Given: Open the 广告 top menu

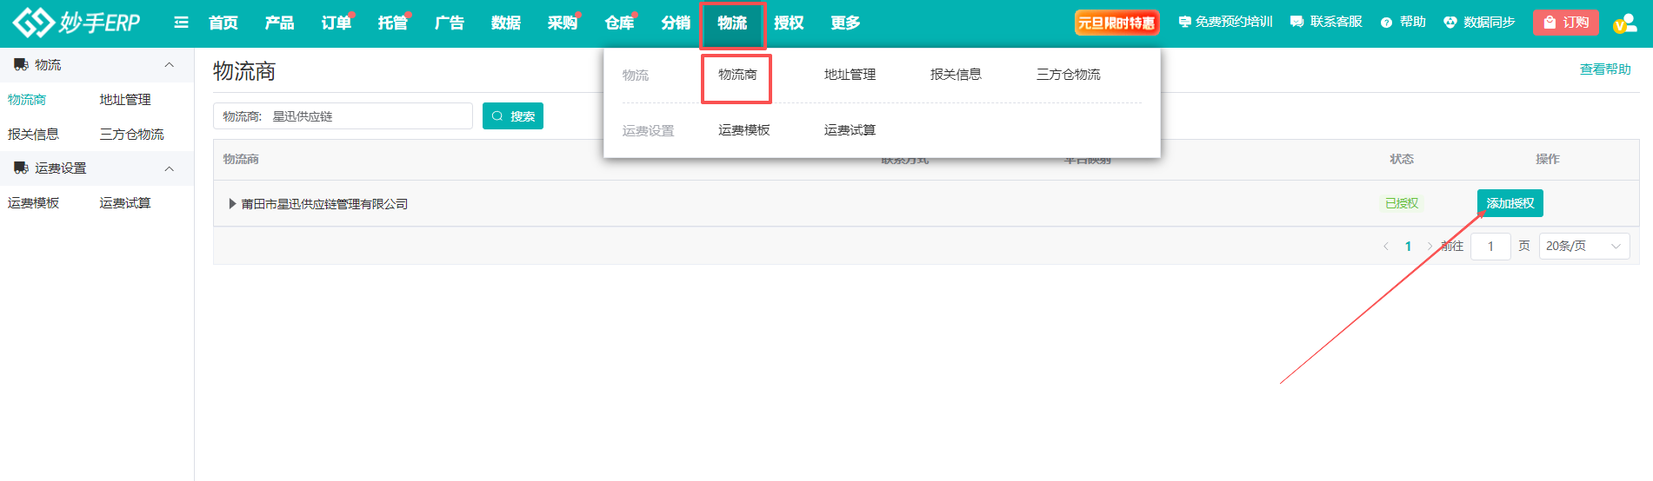Looking at the screenshot, I should tap(450, 23).
